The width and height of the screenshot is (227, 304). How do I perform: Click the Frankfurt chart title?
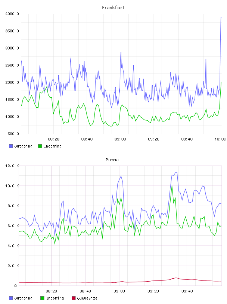point(113,8)
